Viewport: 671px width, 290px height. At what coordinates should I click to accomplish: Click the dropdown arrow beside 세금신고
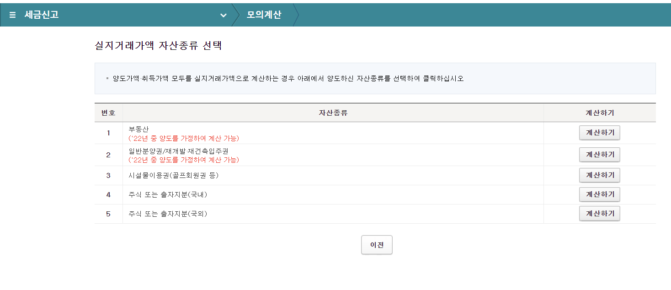click(x=224, y=15)
